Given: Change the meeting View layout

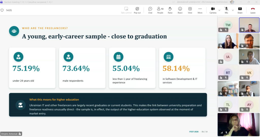Looking at the screenshot, I should 190,10.
